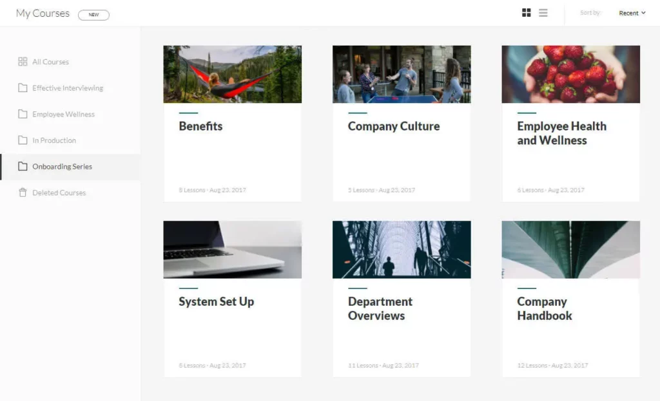Click the All Courses grid icon
The width and height of the screenshot is (660, 401).
pos(23,62)
